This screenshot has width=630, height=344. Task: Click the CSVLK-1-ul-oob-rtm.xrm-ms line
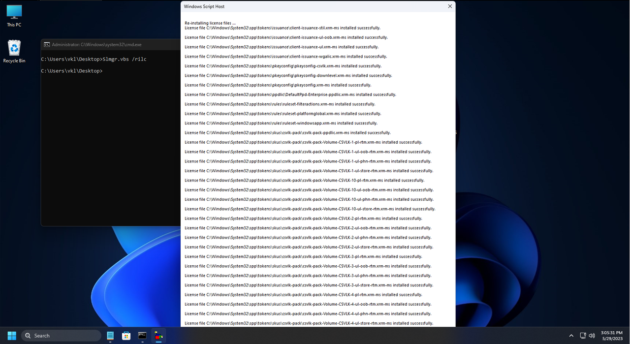[x=308, y=152]
